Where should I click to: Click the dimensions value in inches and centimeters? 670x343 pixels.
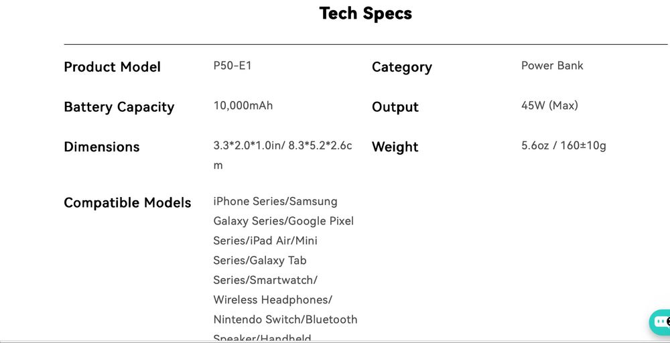pos(282,146)
